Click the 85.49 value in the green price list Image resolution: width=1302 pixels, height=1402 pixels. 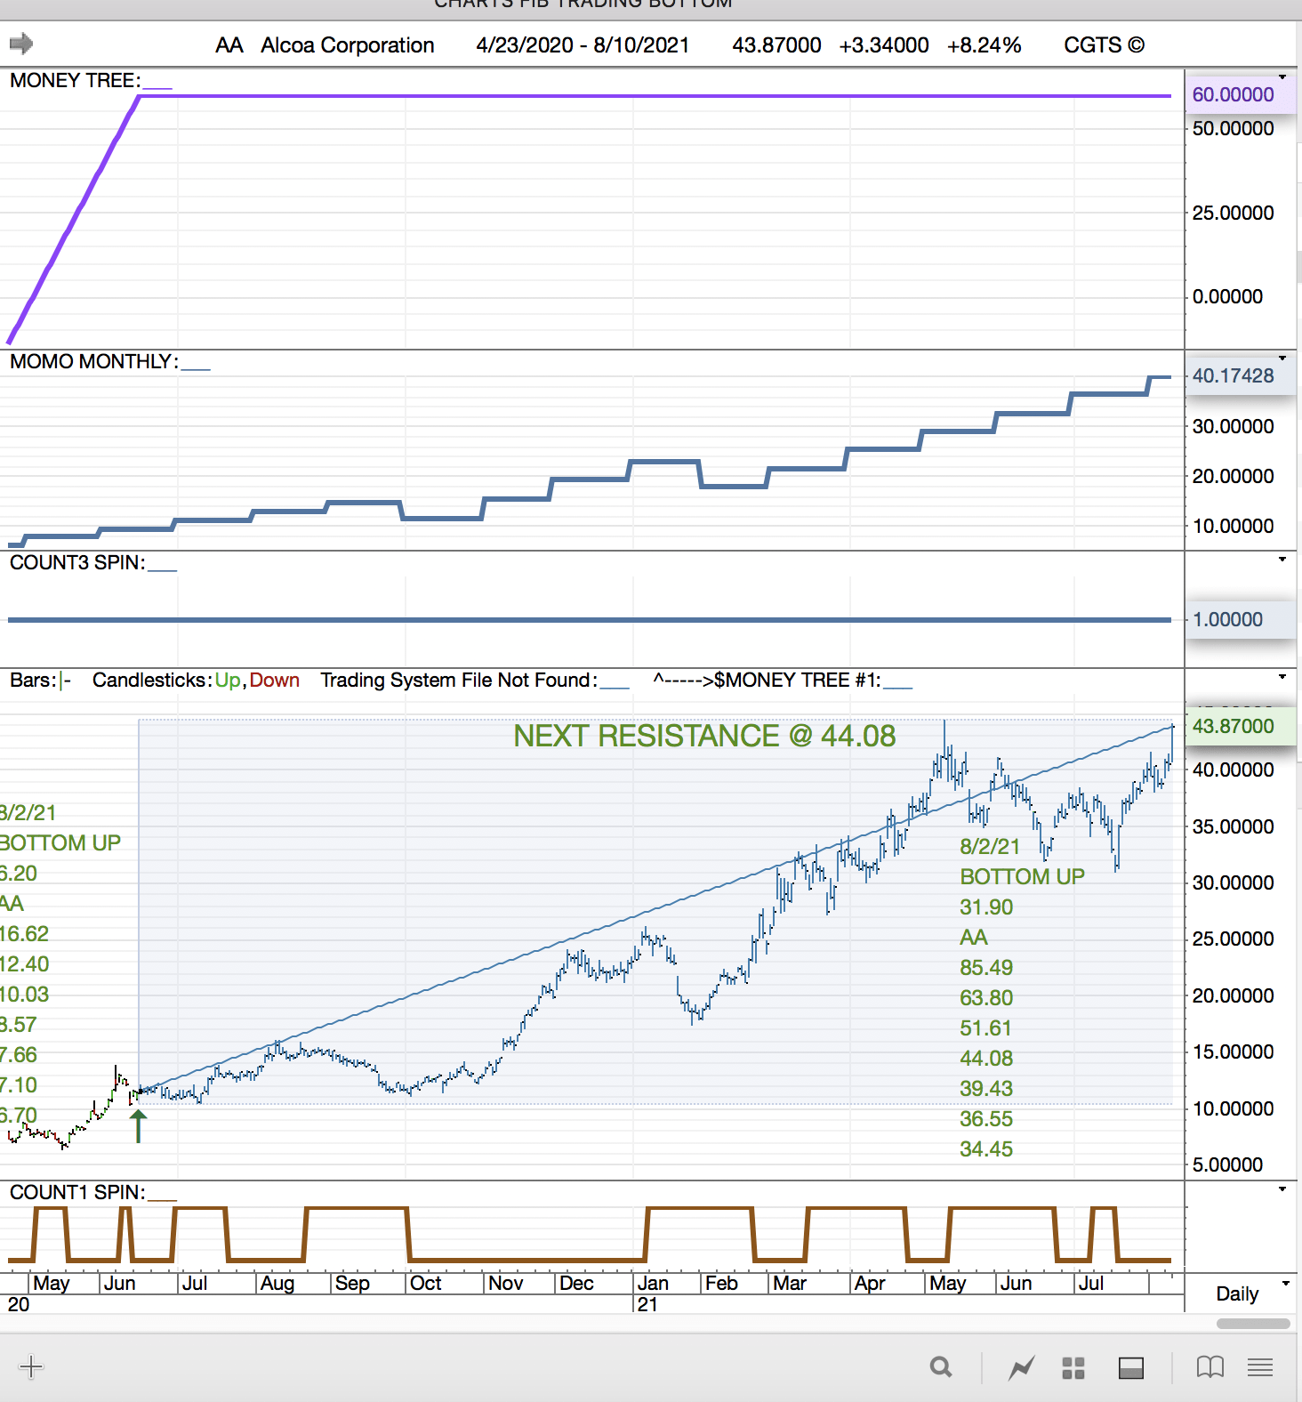point(986,968)
